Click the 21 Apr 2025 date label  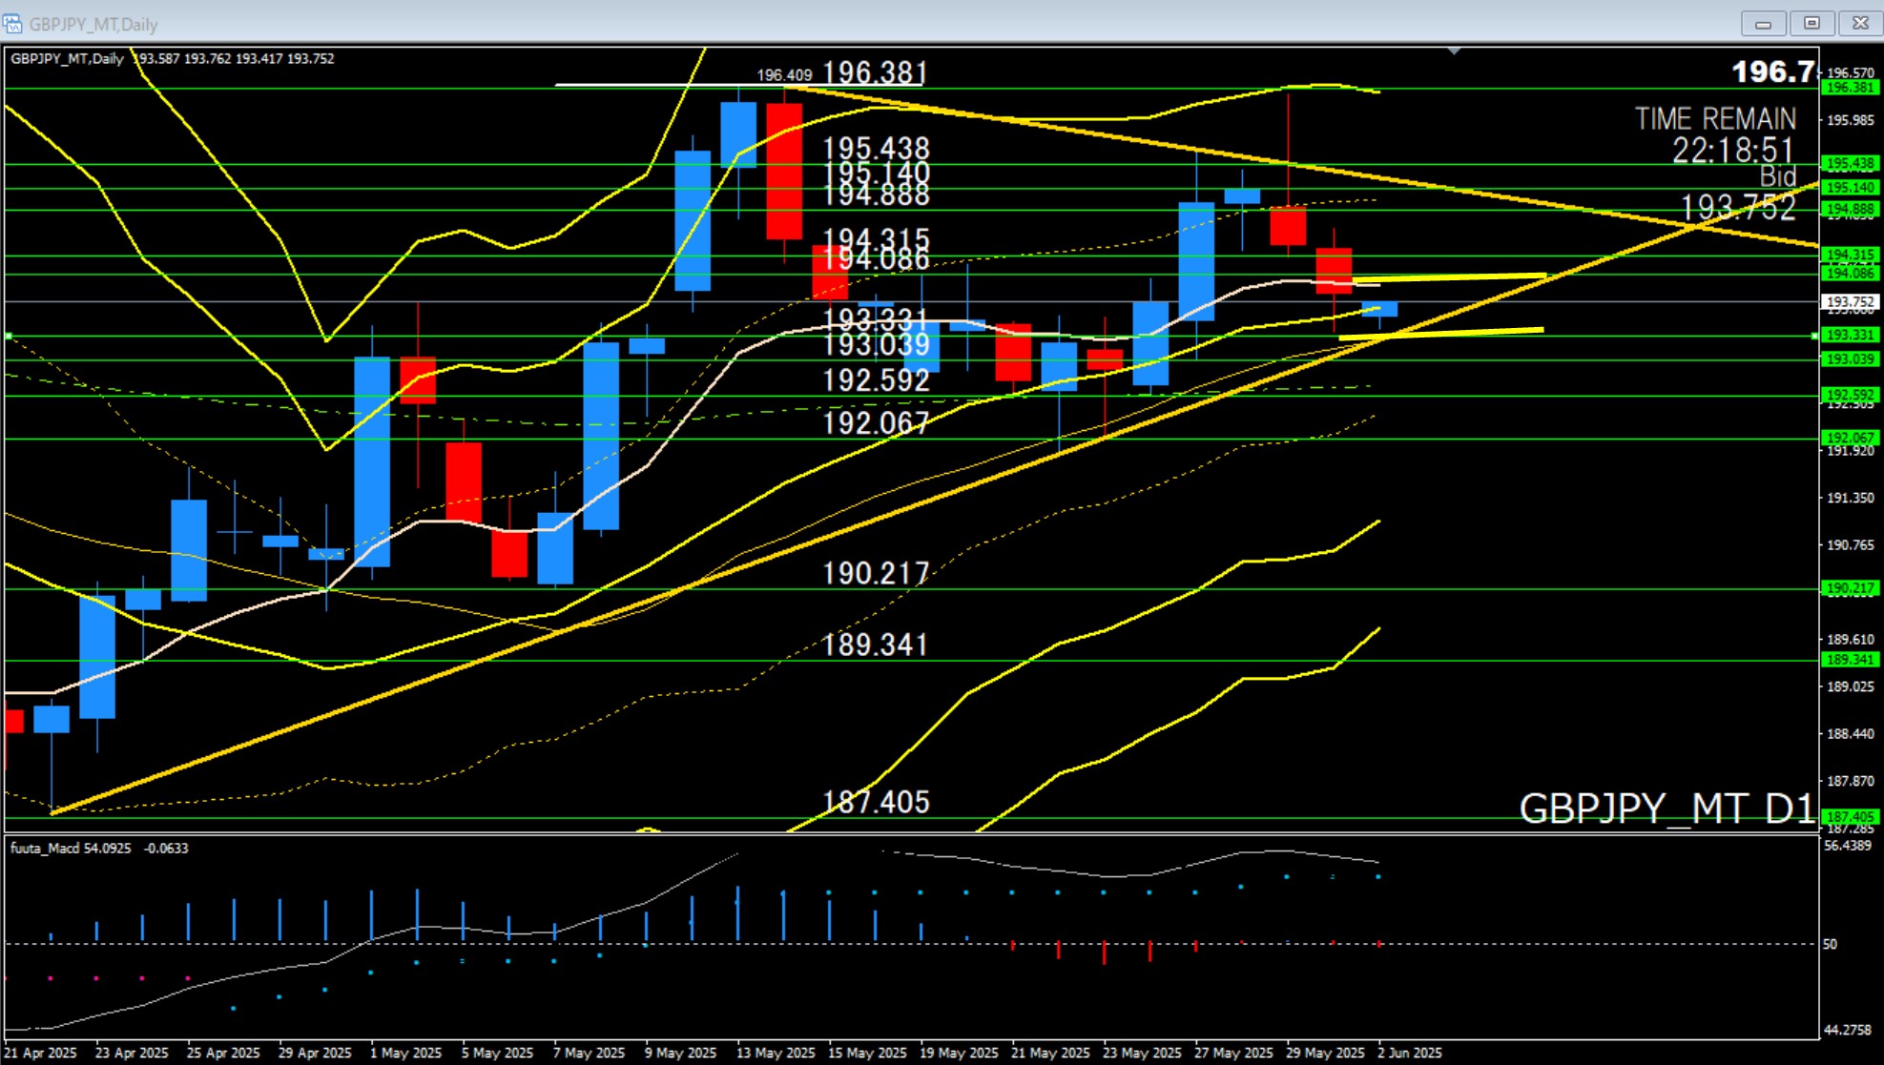click(41, 1053)
